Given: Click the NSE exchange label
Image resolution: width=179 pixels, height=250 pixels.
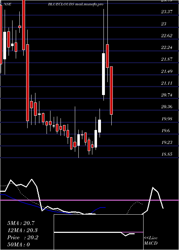Looking at the screenshot, I should pyautogui.click(x=8, y=4).
